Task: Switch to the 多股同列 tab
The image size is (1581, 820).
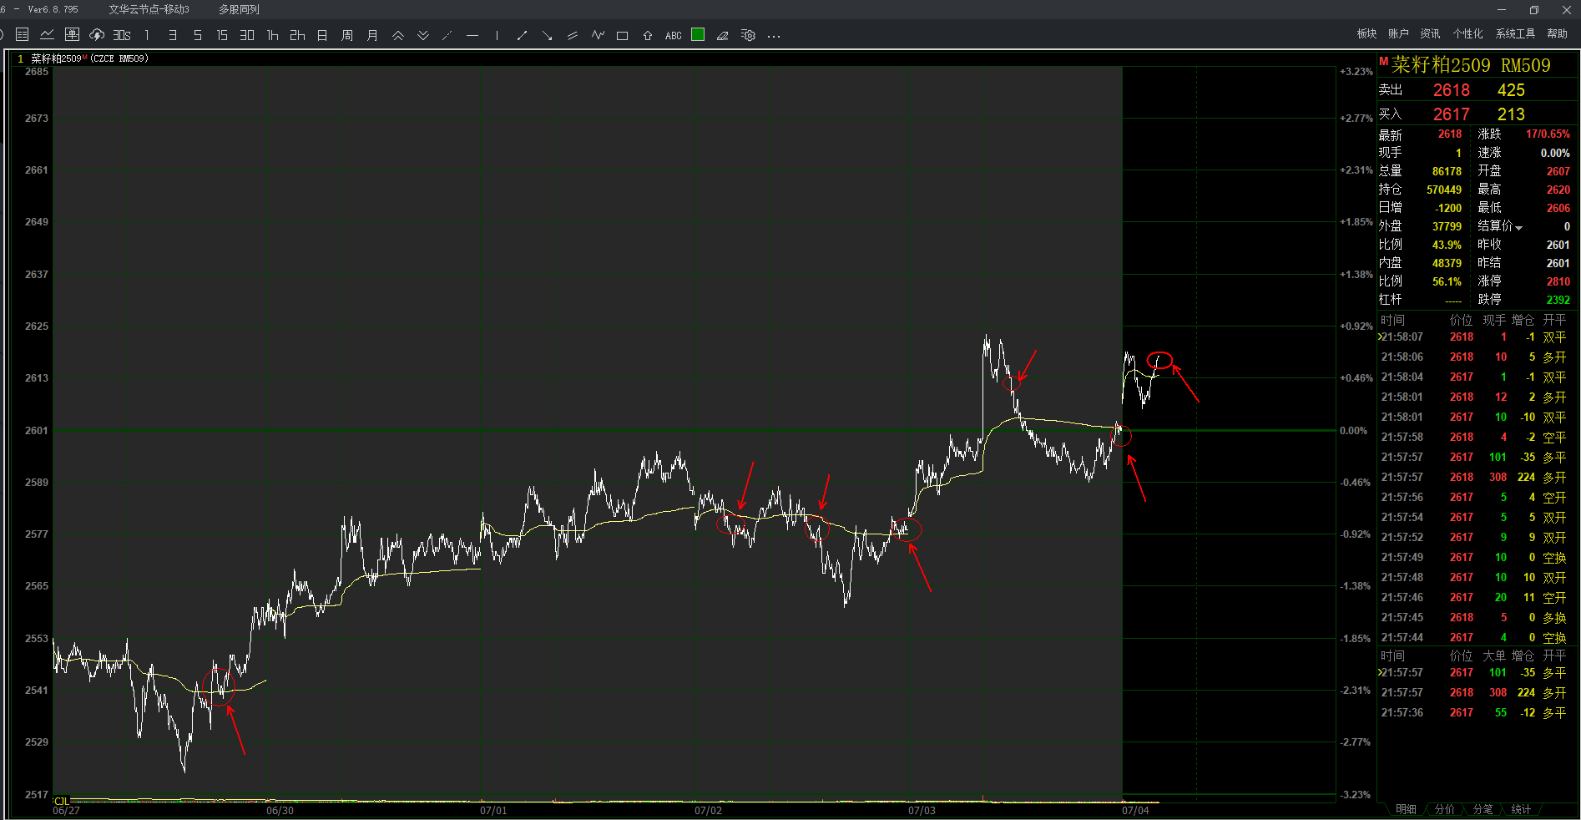Action: point(239,9)
